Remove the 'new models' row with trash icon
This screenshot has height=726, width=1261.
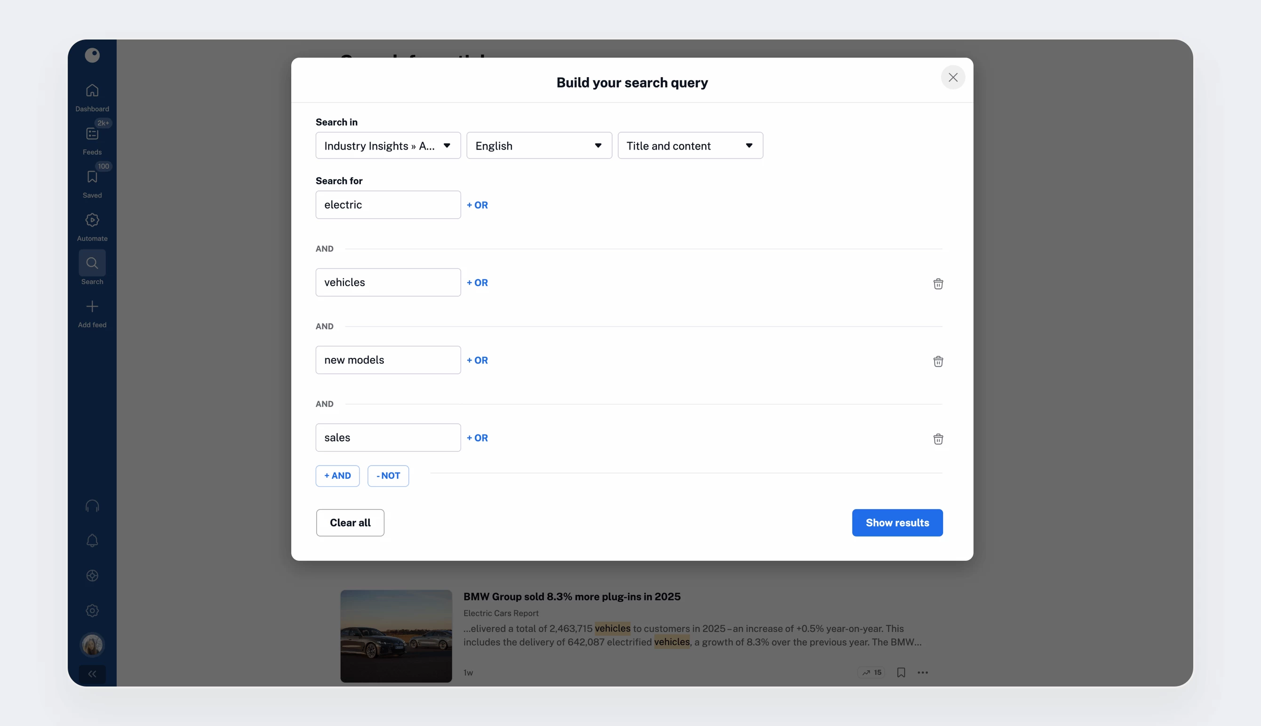(938, 362)
